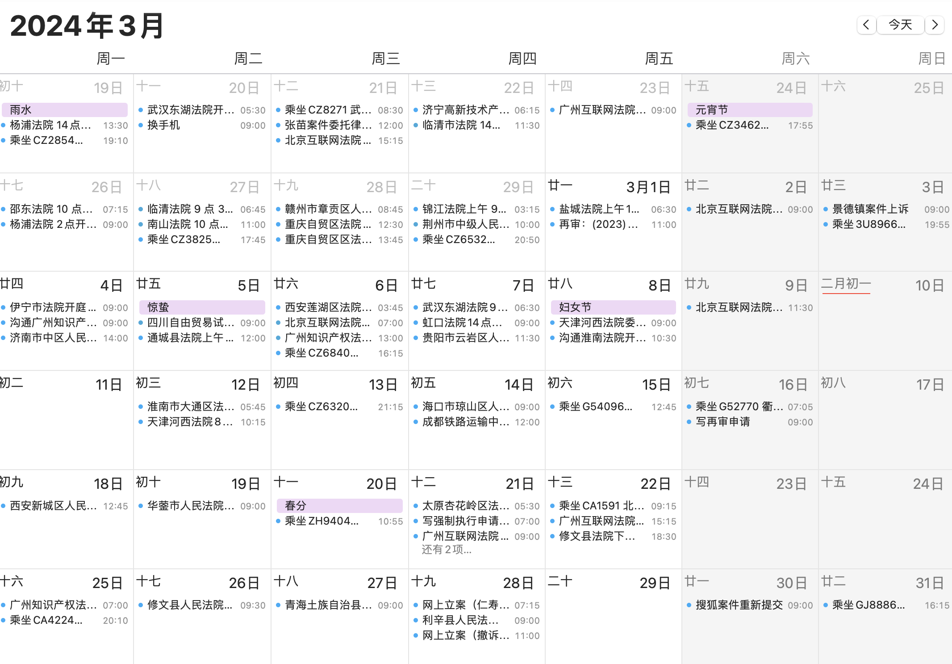Open 换手机 event at 09:00
The width and height of the screenshot is (952, 664).
pyautogui.click(x=164, y=125)
